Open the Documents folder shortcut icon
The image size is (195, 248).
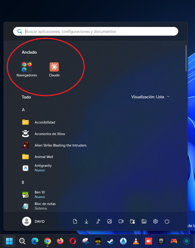coord(75,221)
